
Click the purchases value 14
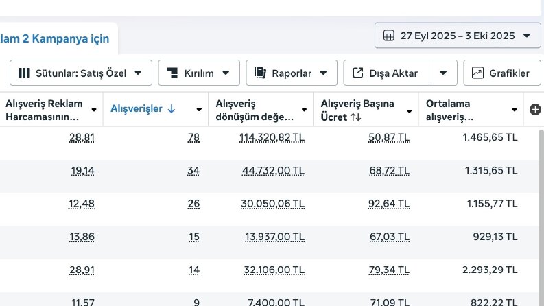194,270
